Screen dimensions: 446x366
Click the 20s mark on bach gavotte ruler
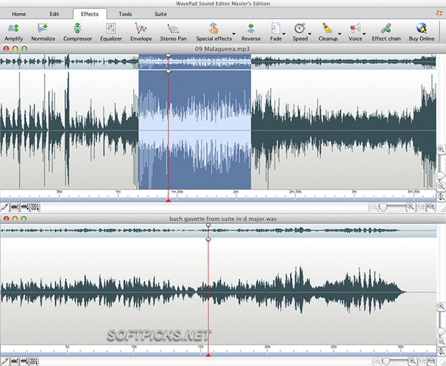(267, 346)
